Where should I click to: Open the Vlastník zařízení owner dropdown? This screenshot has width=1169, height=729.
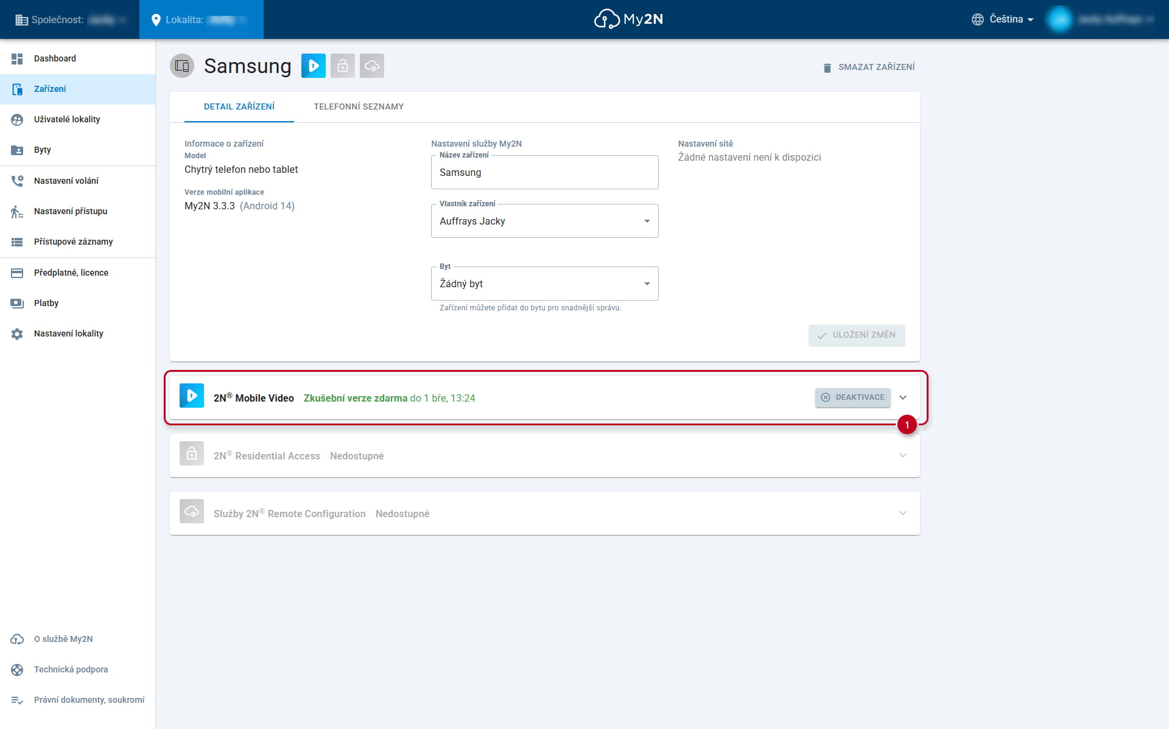point(545,221)
